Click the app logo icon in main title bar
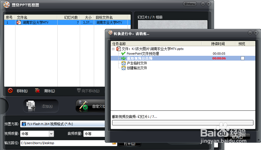 [x=6, y=5]
